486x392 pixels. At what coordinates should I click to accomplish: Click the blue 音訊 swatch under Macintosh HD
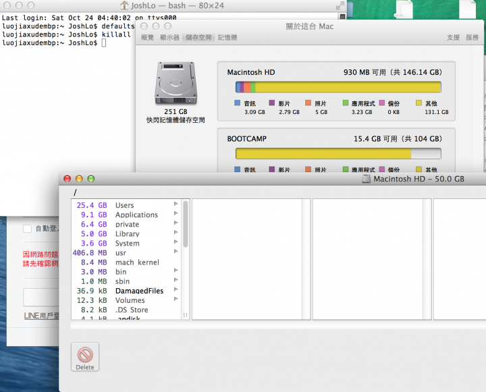coord(238,103)
